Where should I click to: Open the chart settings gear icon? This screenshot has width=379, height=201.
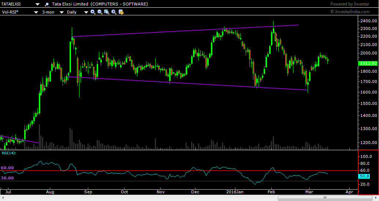click(121, 12)
